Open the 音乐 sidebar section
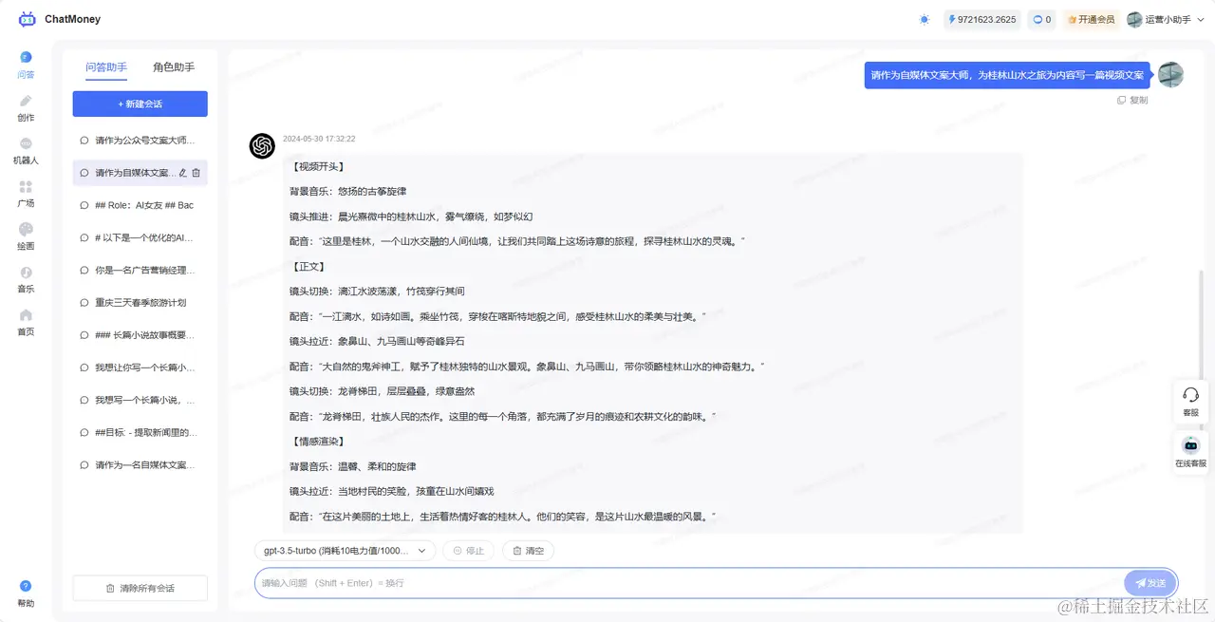 (26, 279)
